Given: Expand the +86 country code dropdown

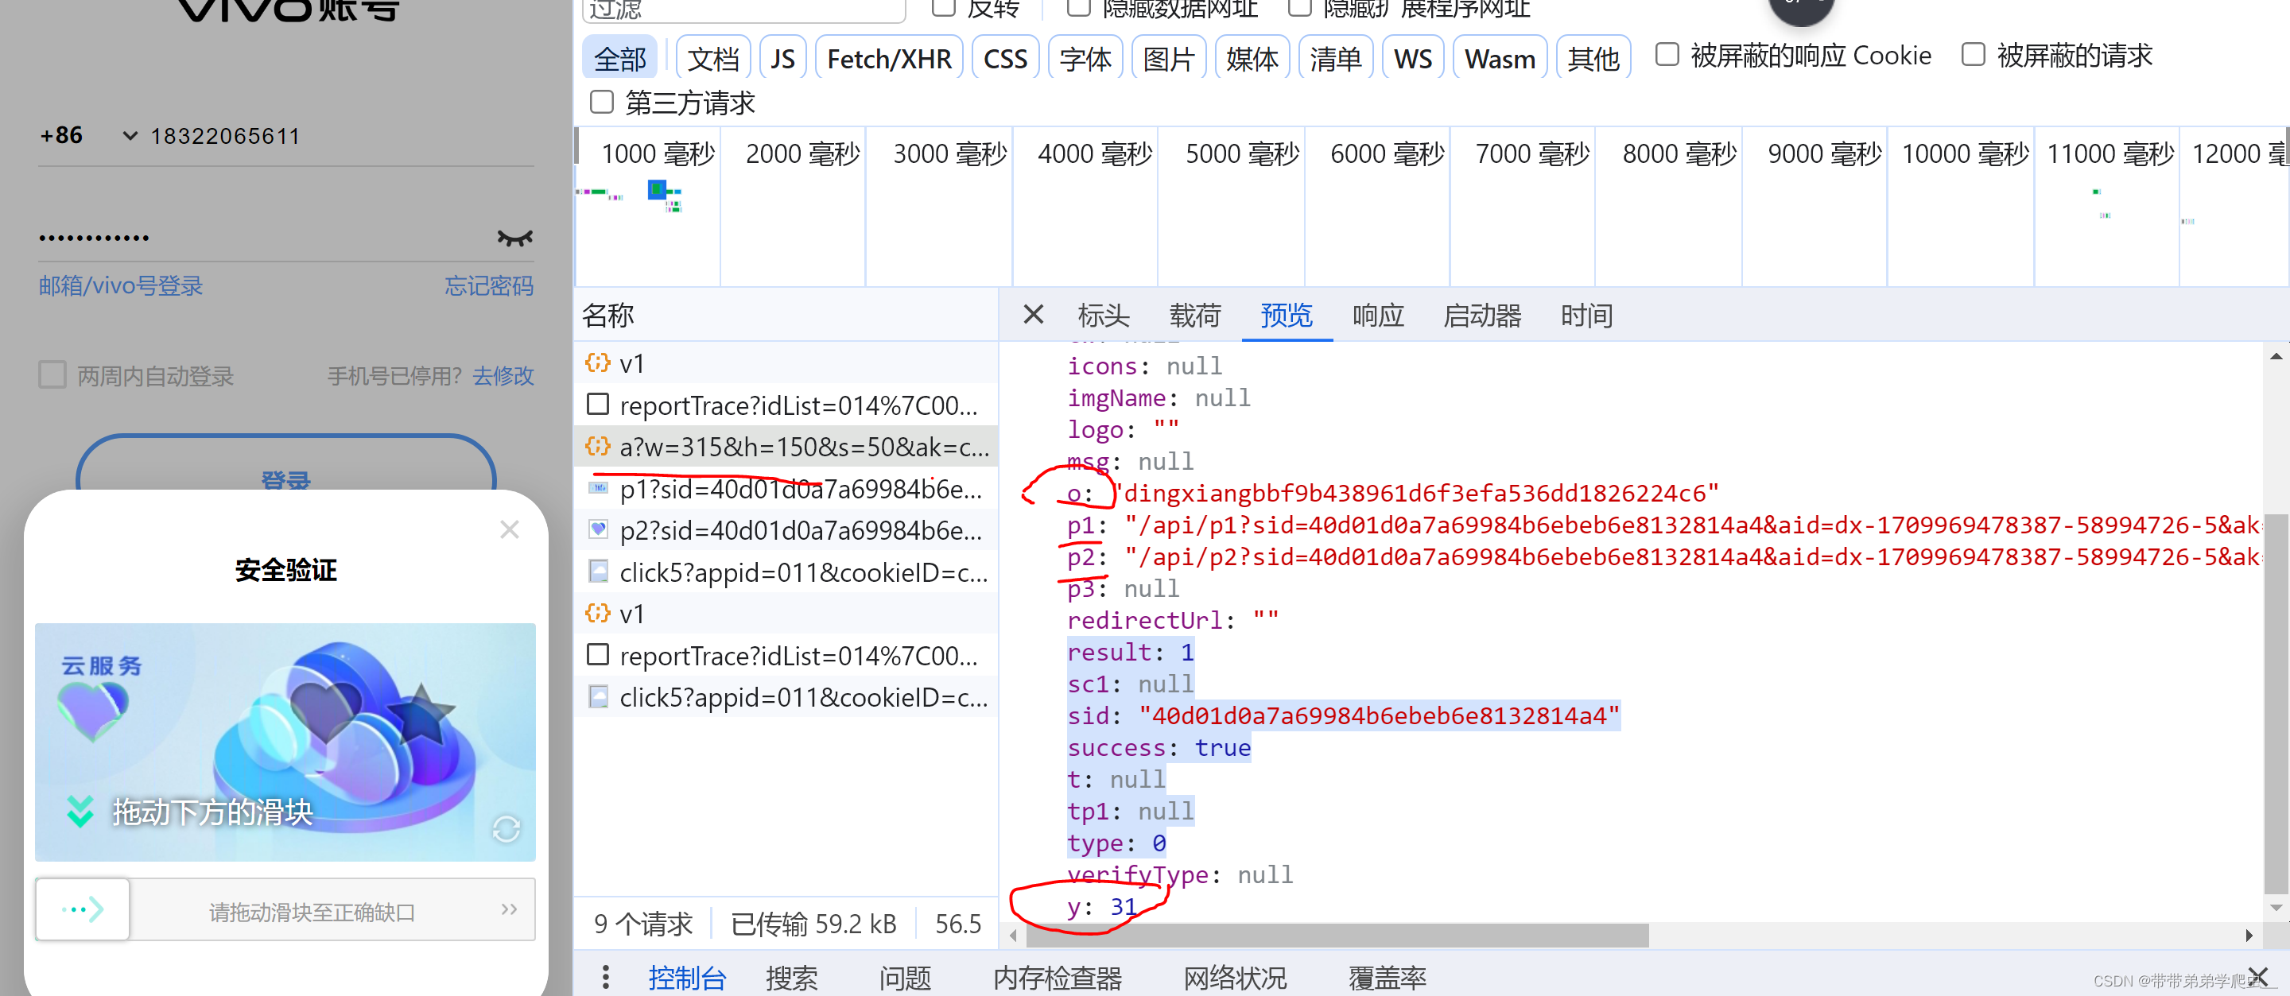Looking at the screenshot, I should pyautogui.click(x=130, y=136).
